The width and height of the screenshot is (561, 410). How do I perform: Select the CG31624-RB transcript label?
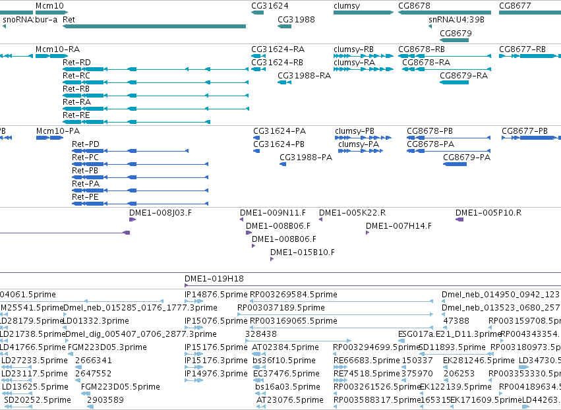click(278, 63)
